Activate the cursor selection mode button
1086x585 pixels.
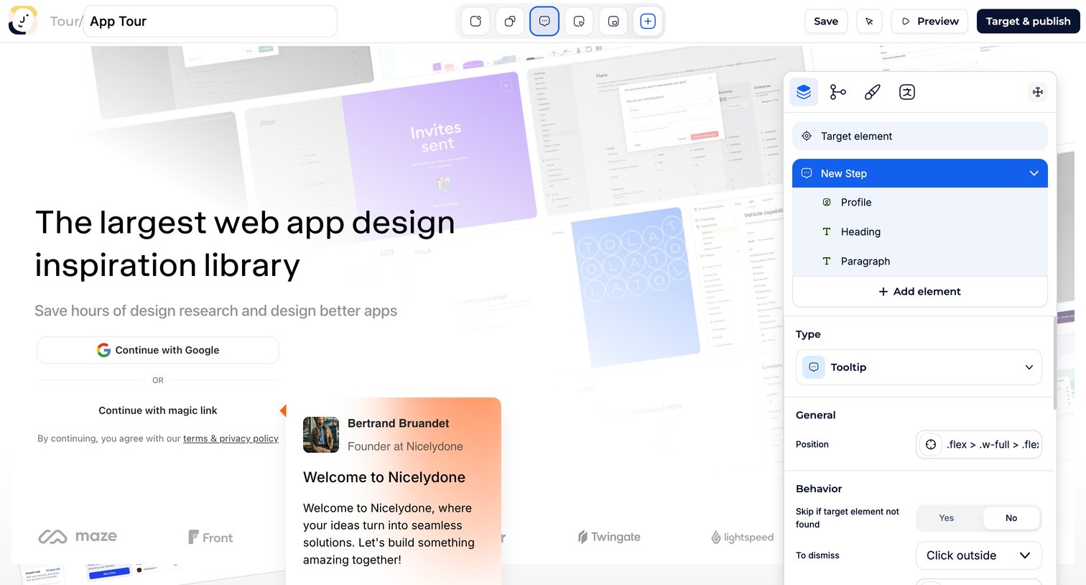[x=869, y=22]
